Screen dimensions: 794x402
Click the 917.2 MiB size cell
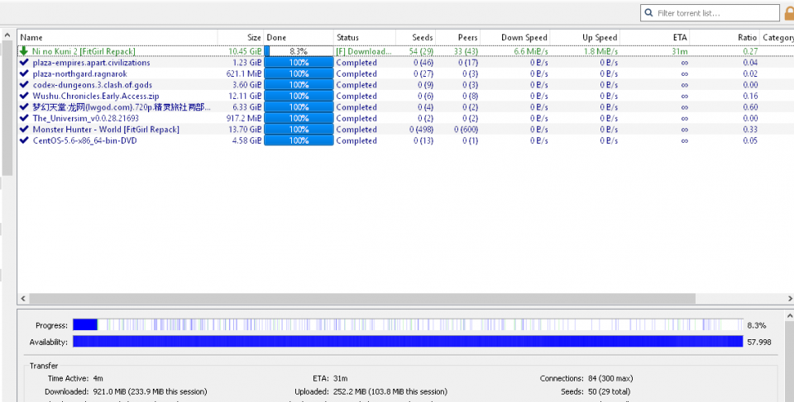point(244,118)
